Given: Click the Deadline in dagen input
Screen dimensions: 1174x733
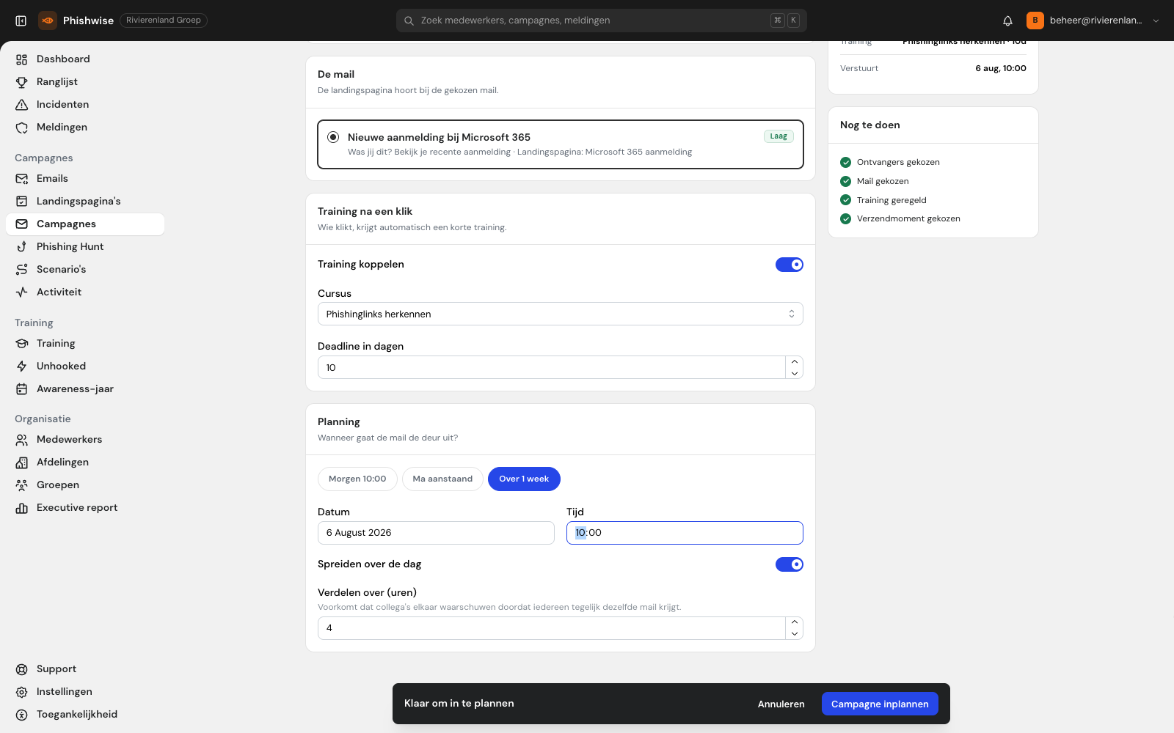Looking at the screenshot, I should pyautogui.click(x=552, y=367).
